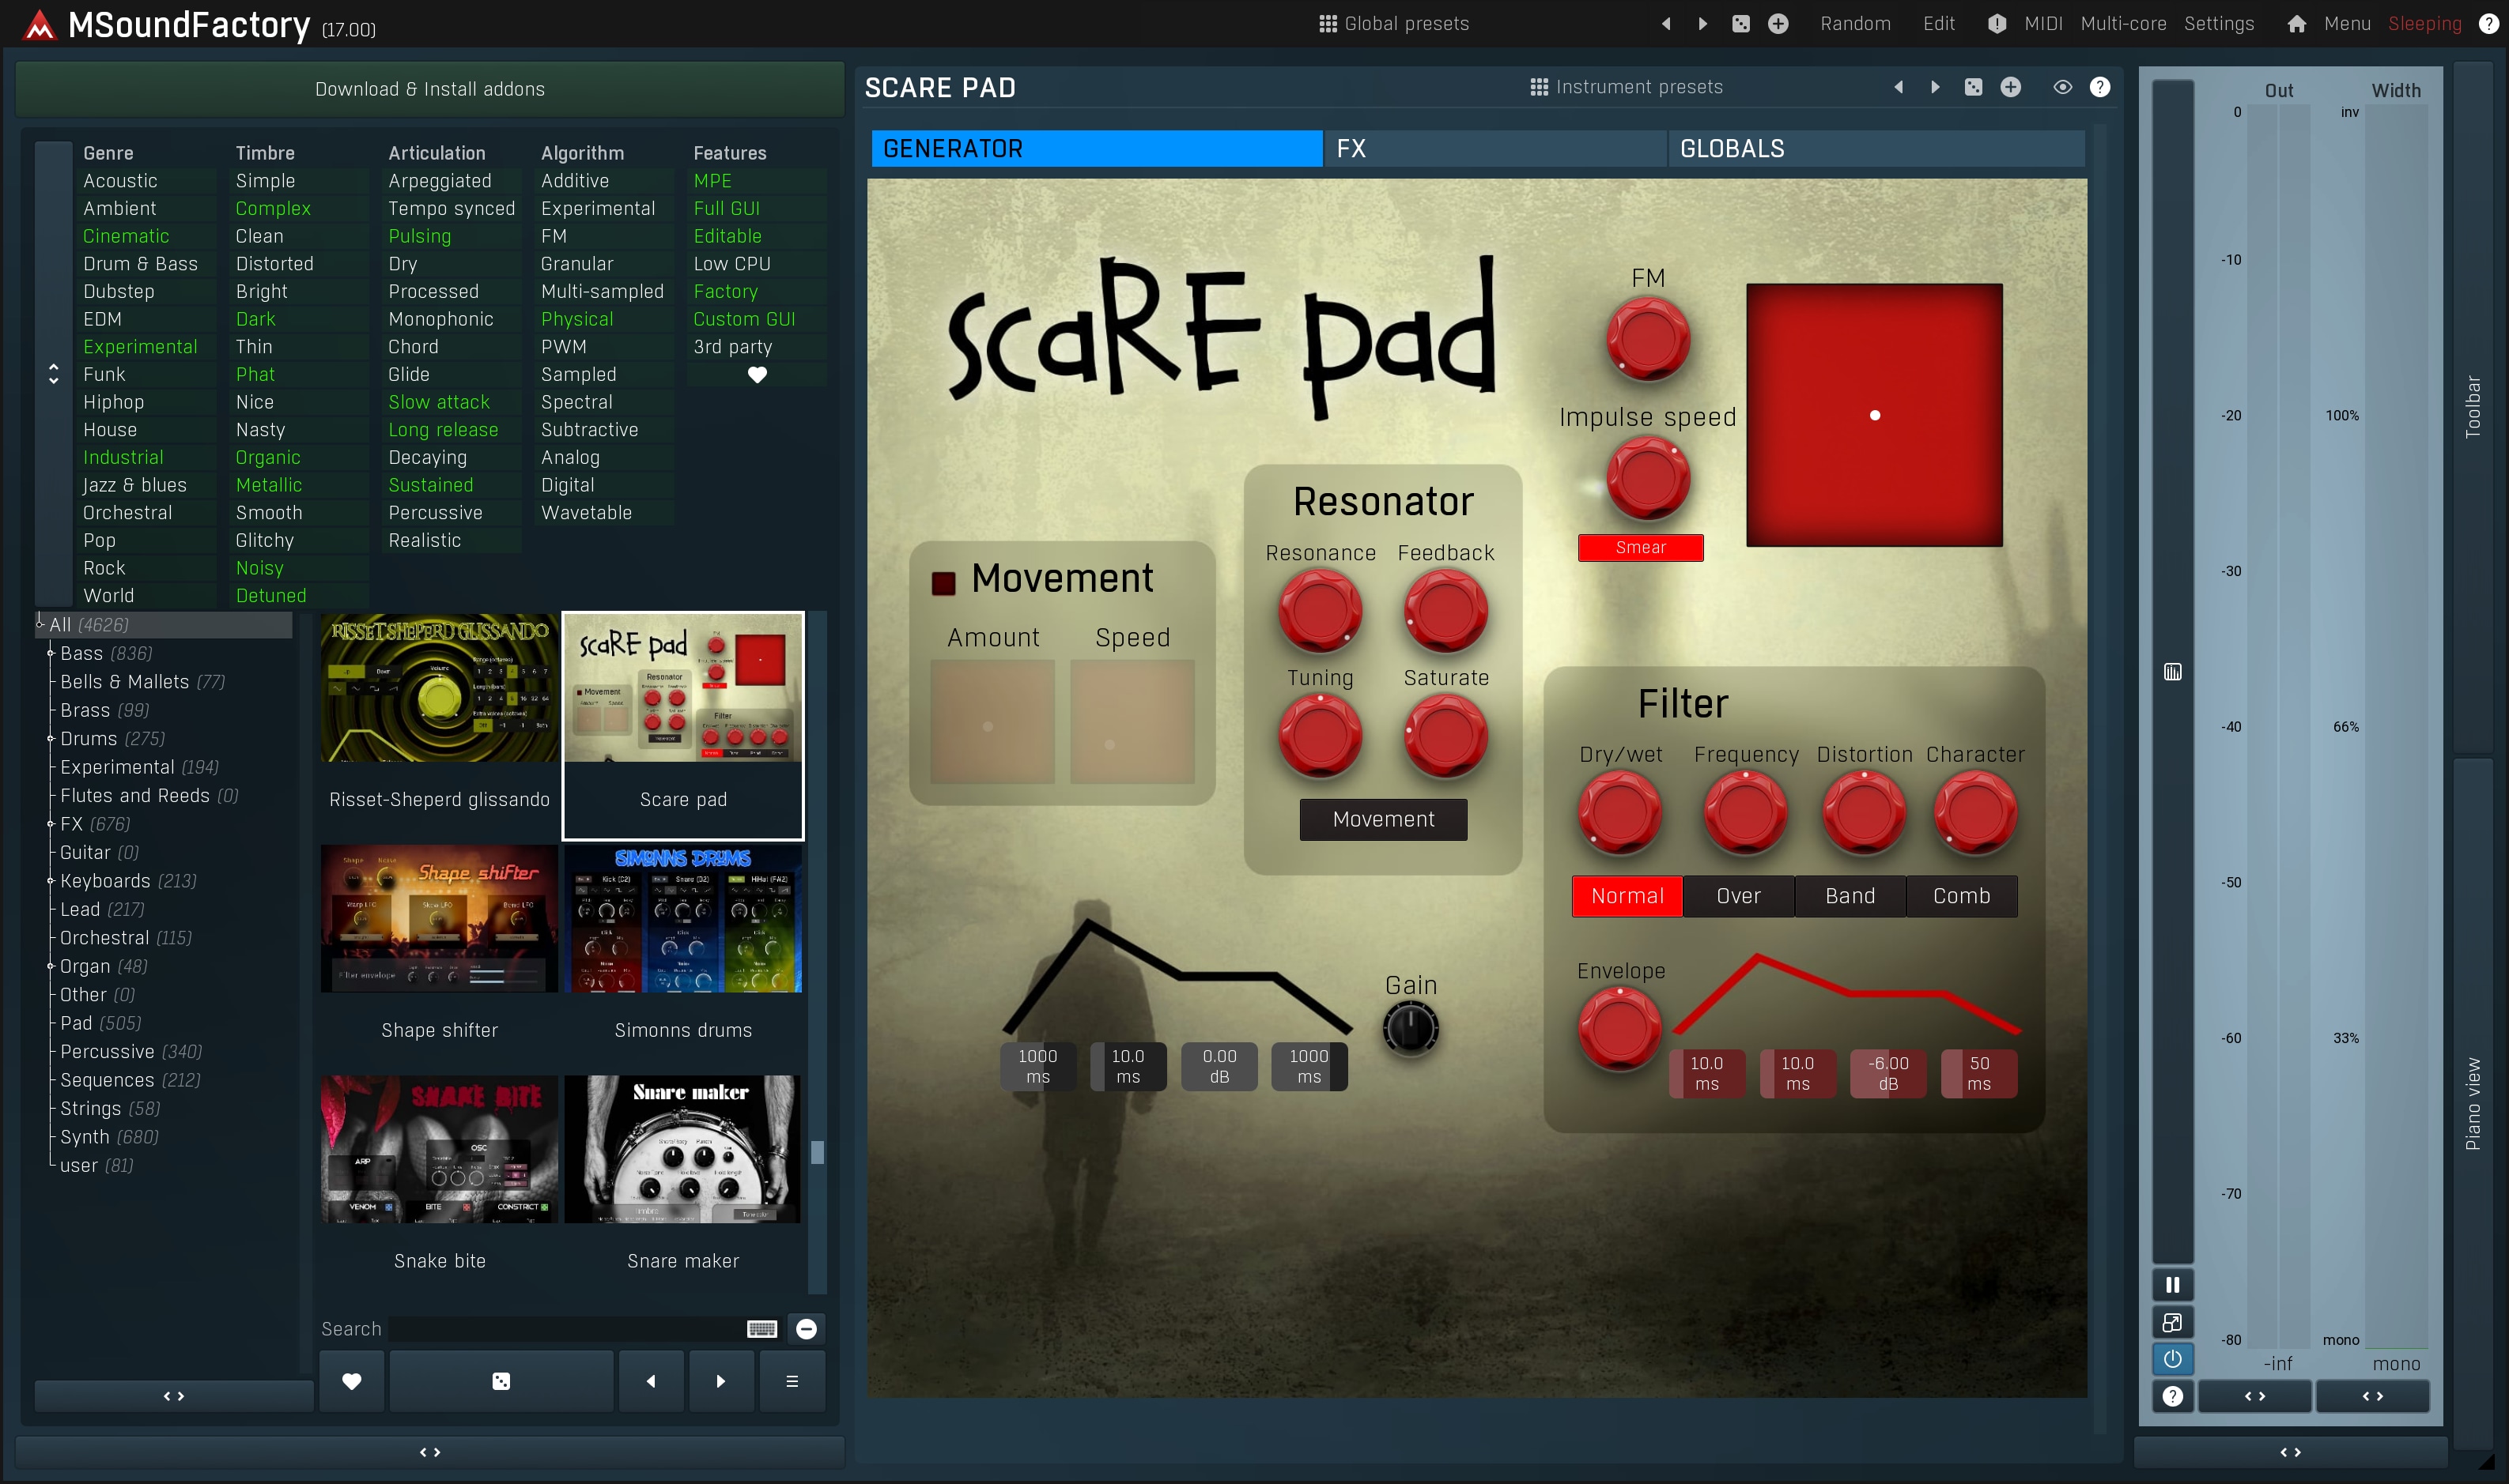Toggle the eye visibility icon in Scare Pad header

[2061, 88]
